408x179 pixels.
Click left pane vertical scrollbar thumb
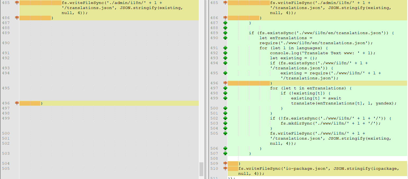point(201,169)
